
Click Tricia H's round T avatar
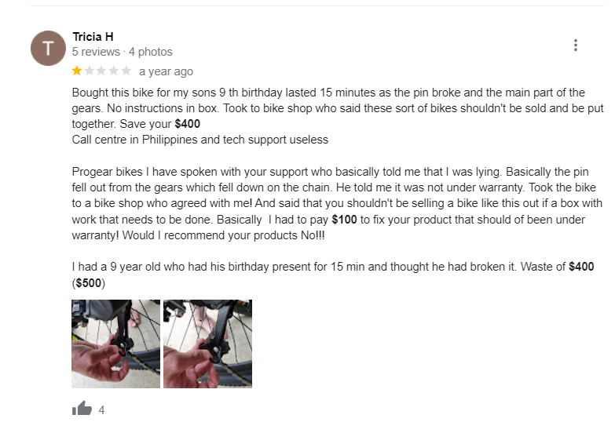point(48,48)
